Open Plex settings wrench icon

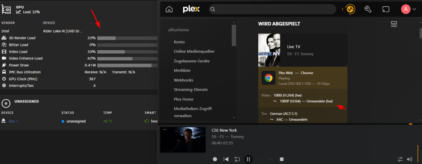[x=368, y=9]
